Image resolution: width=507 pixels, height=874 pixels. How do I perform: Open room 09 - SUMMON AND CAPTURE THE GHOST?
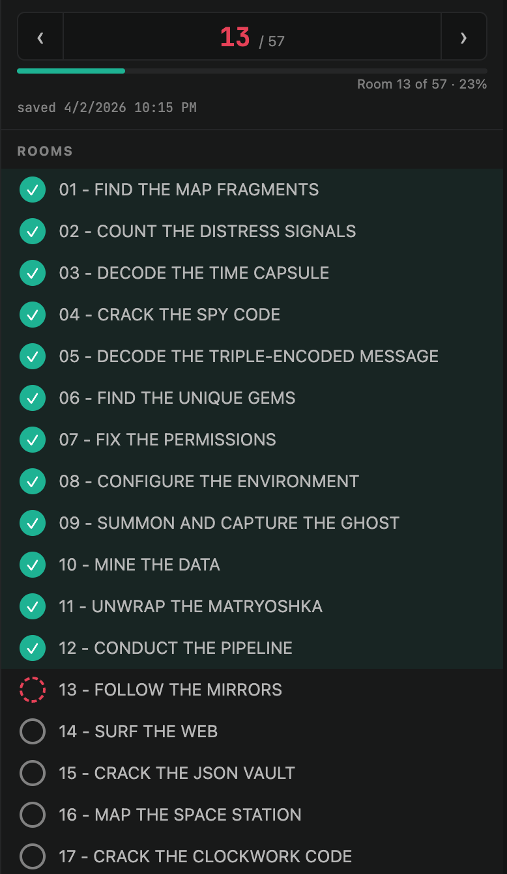pos(229,523)
